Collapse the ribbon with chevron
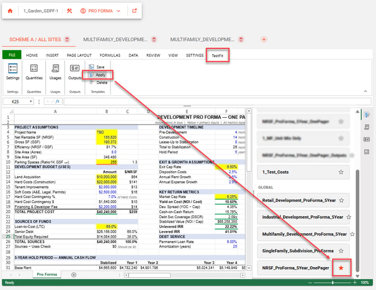Viewport: 376px width, 290px height. [365, 91]
